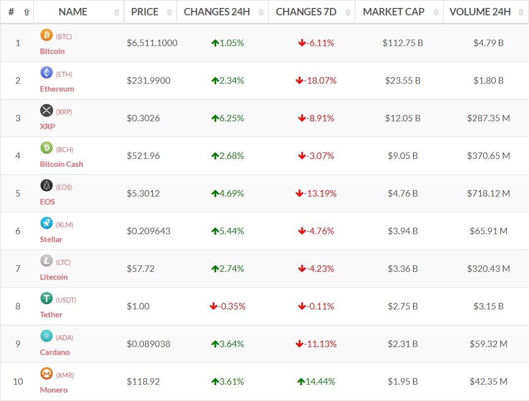Open the EOS coin name link
This screenshot has width=529, height=401.
(x=47, y=202)
